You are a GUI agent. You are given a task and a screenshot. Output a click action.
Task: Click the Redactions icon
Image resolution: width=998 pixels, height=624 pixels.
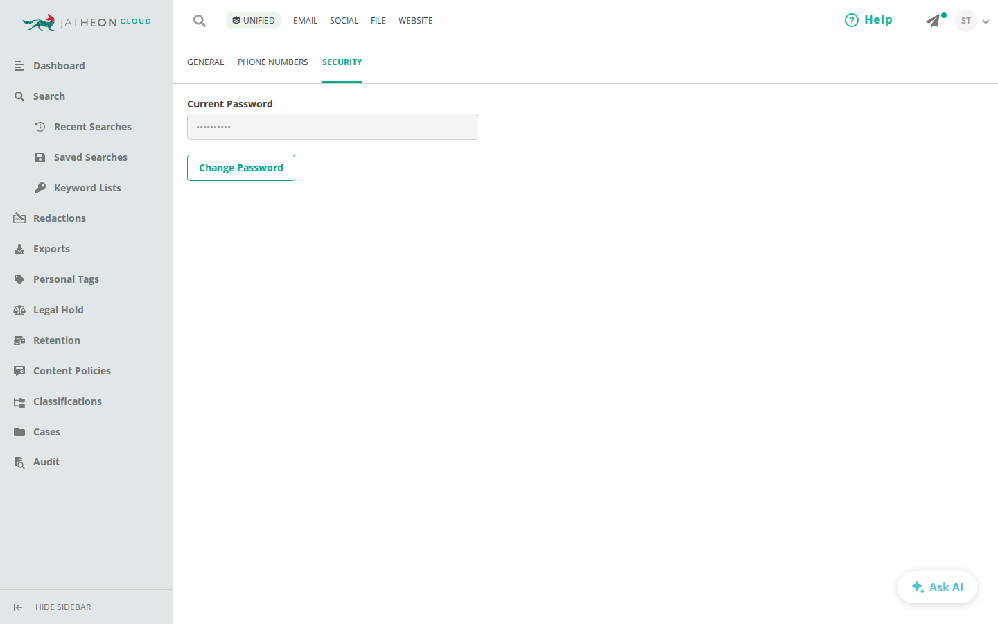pos(19,218)
